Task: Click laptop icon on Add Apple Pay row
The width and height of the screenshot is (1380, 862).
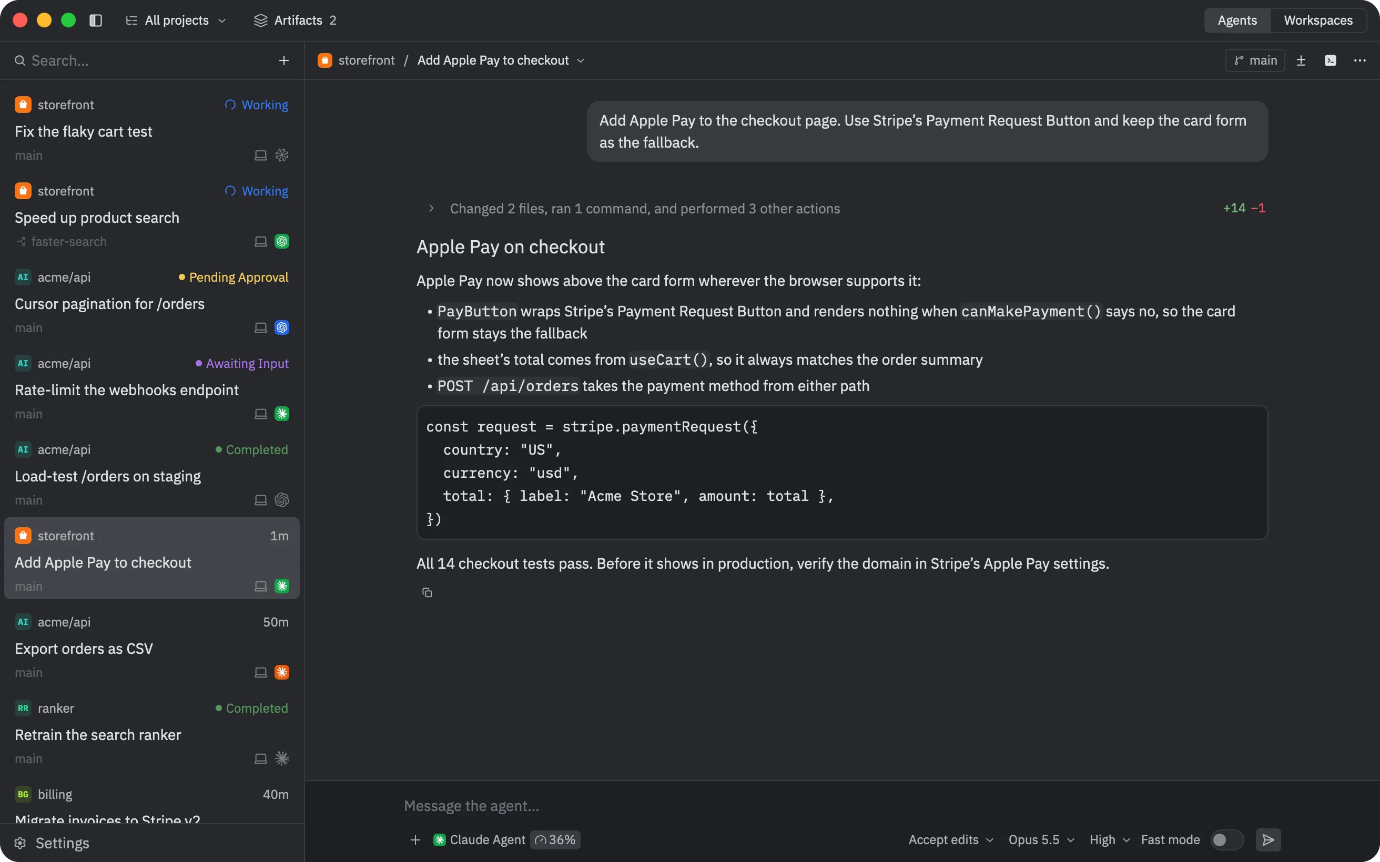Action: (261, 586)
